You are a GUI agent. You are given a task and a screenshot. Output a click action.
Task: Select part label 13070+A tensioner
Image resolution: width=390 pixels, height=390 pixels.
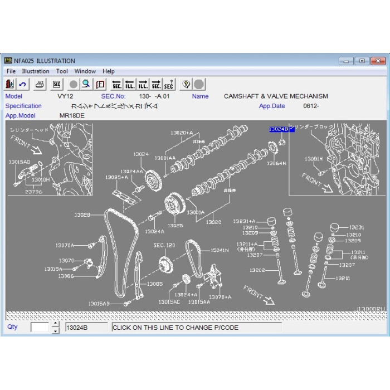coord(220,297)
